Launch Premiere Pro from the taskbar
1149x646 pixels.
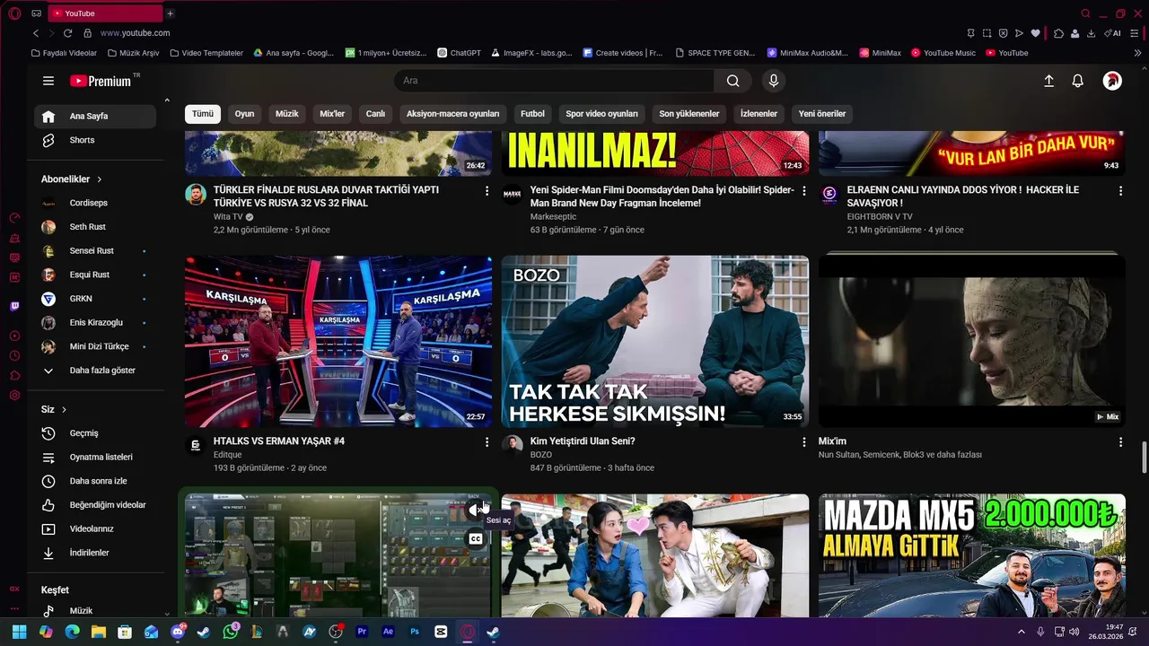click(363, 632)
